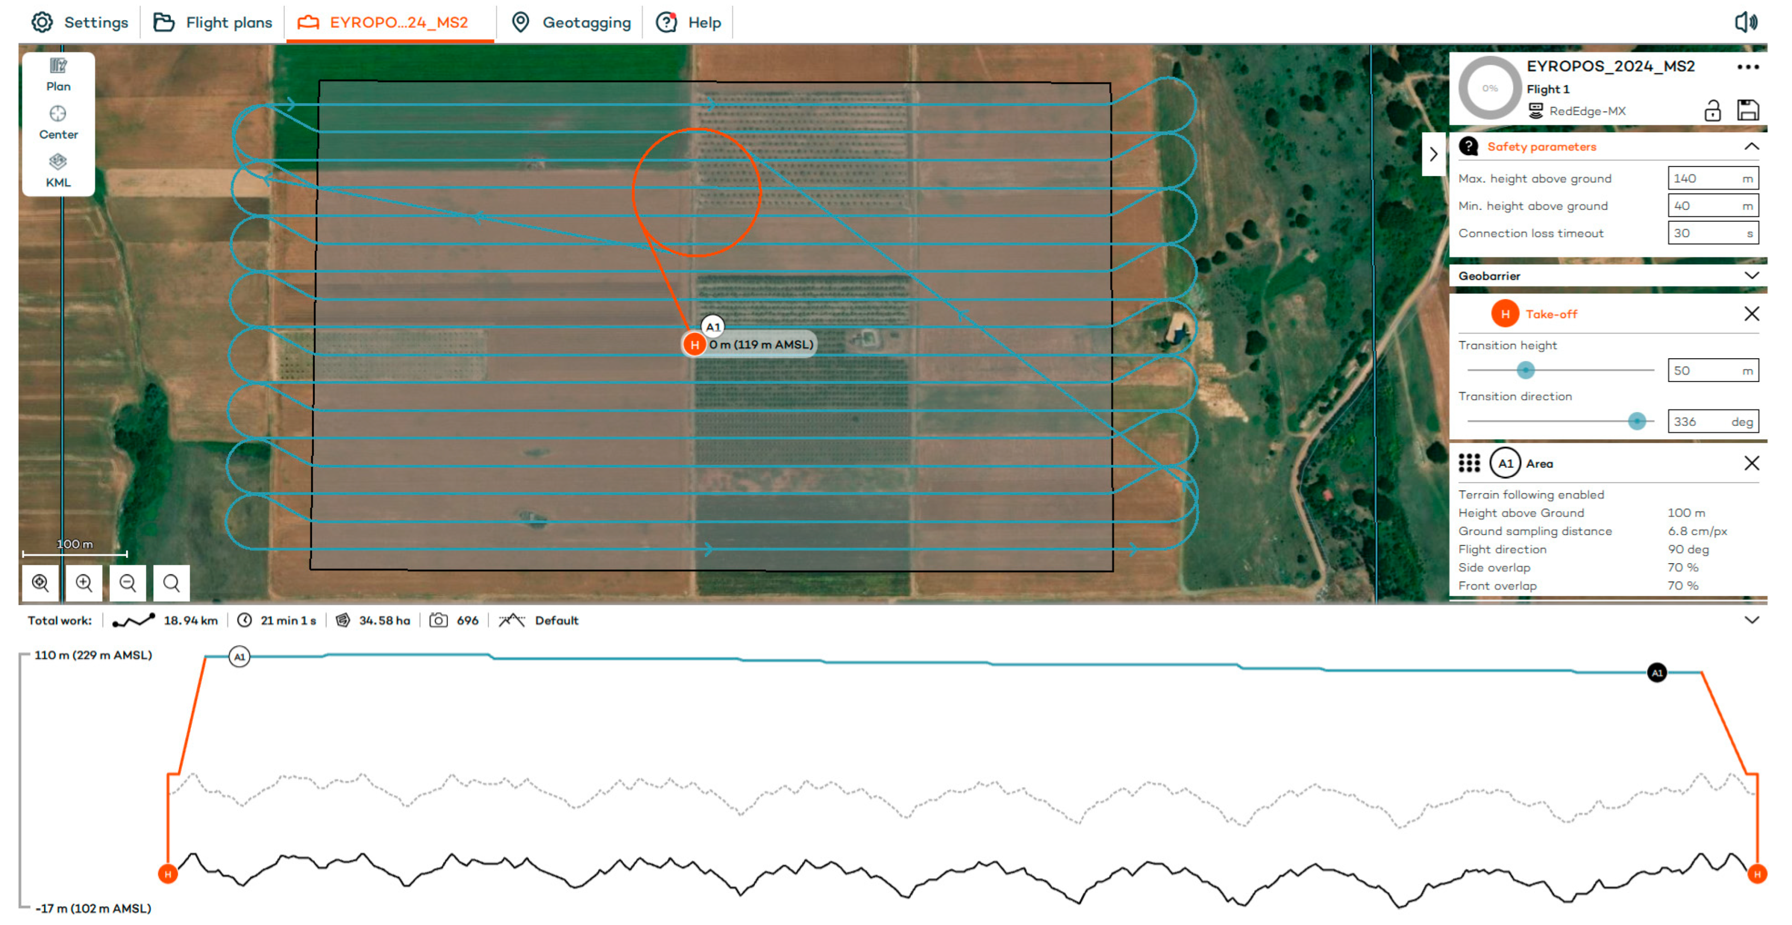Mute sound with the speaker icon
1792x925 pixels.
(x=1747, y=22)
